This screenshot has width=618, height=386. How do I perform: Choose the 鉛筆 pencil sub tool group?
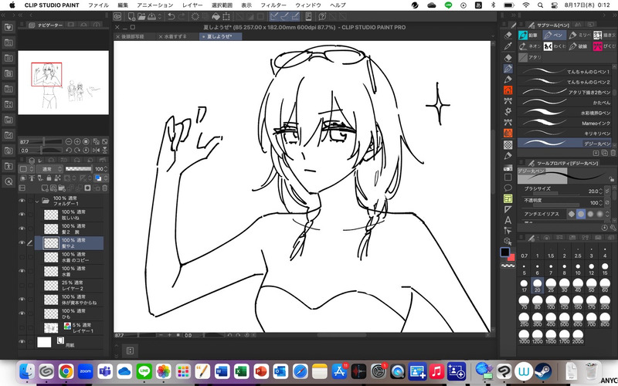tap(529, 36)
